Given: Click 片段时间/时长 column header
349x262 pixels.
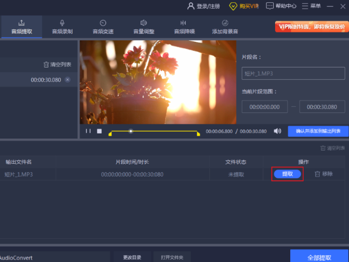Looking at the screenshot, I should 132,162.
